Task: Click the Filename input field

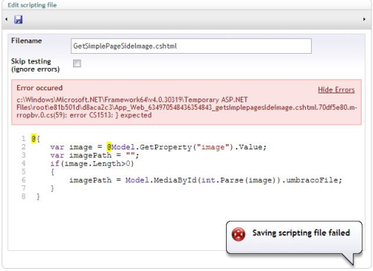Action: (x=191, y=46)
